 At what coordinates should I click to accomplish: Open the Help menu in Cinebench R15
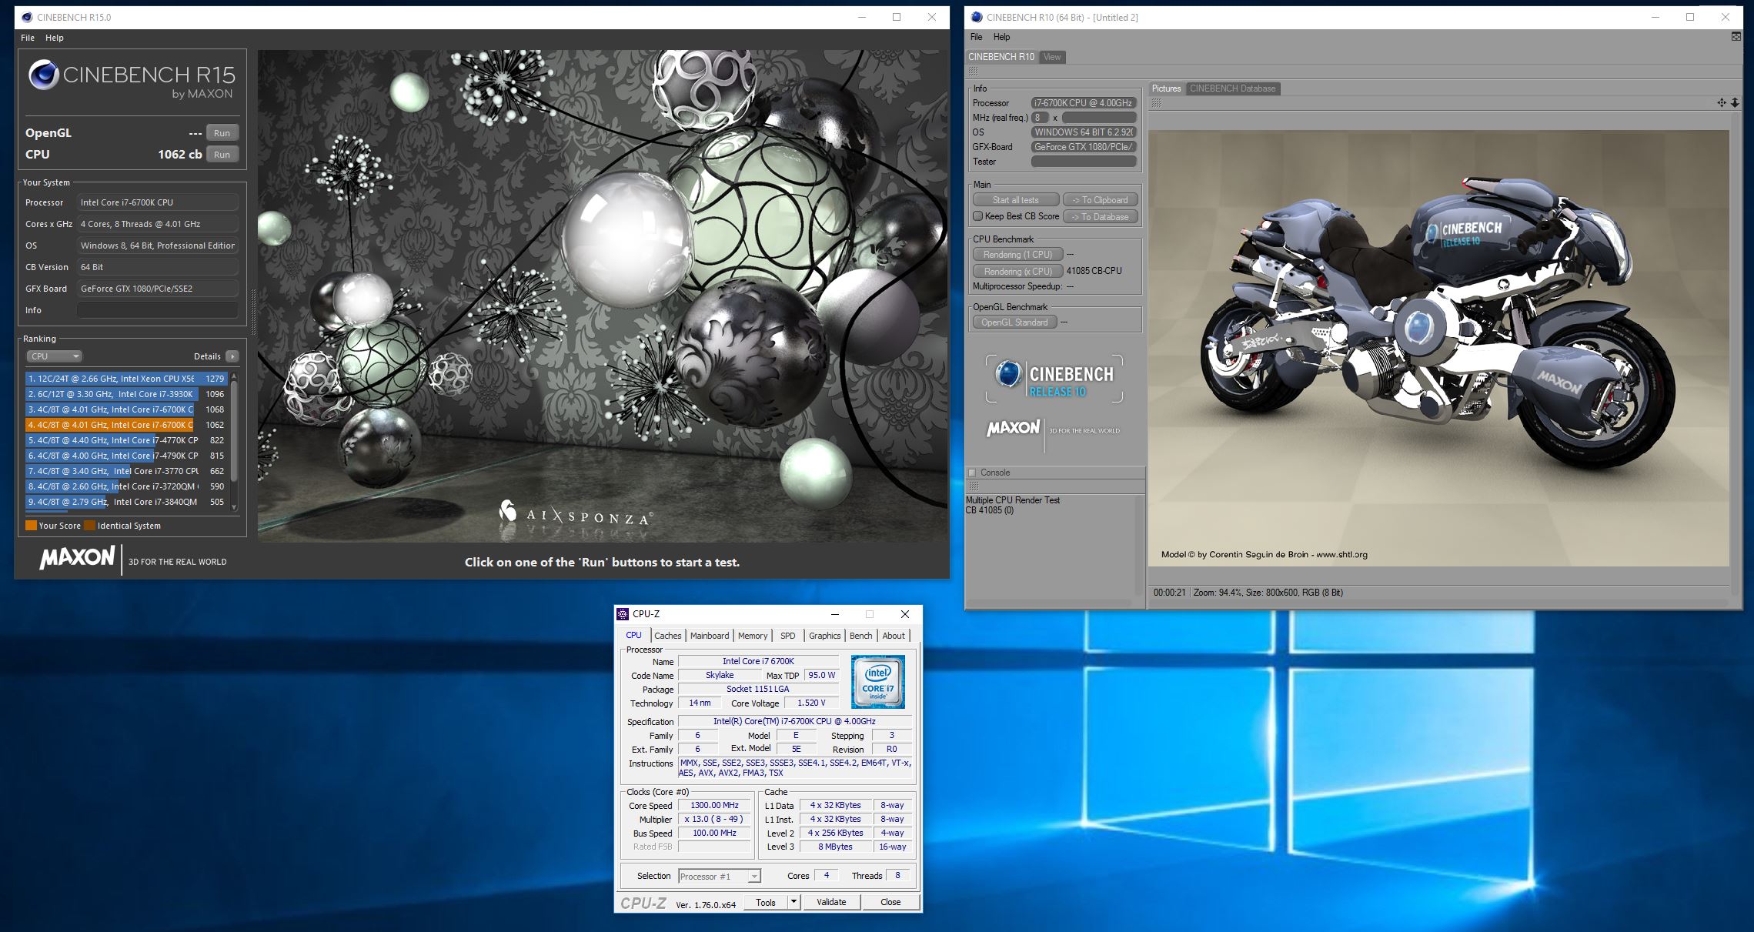(x=55, y=38)
